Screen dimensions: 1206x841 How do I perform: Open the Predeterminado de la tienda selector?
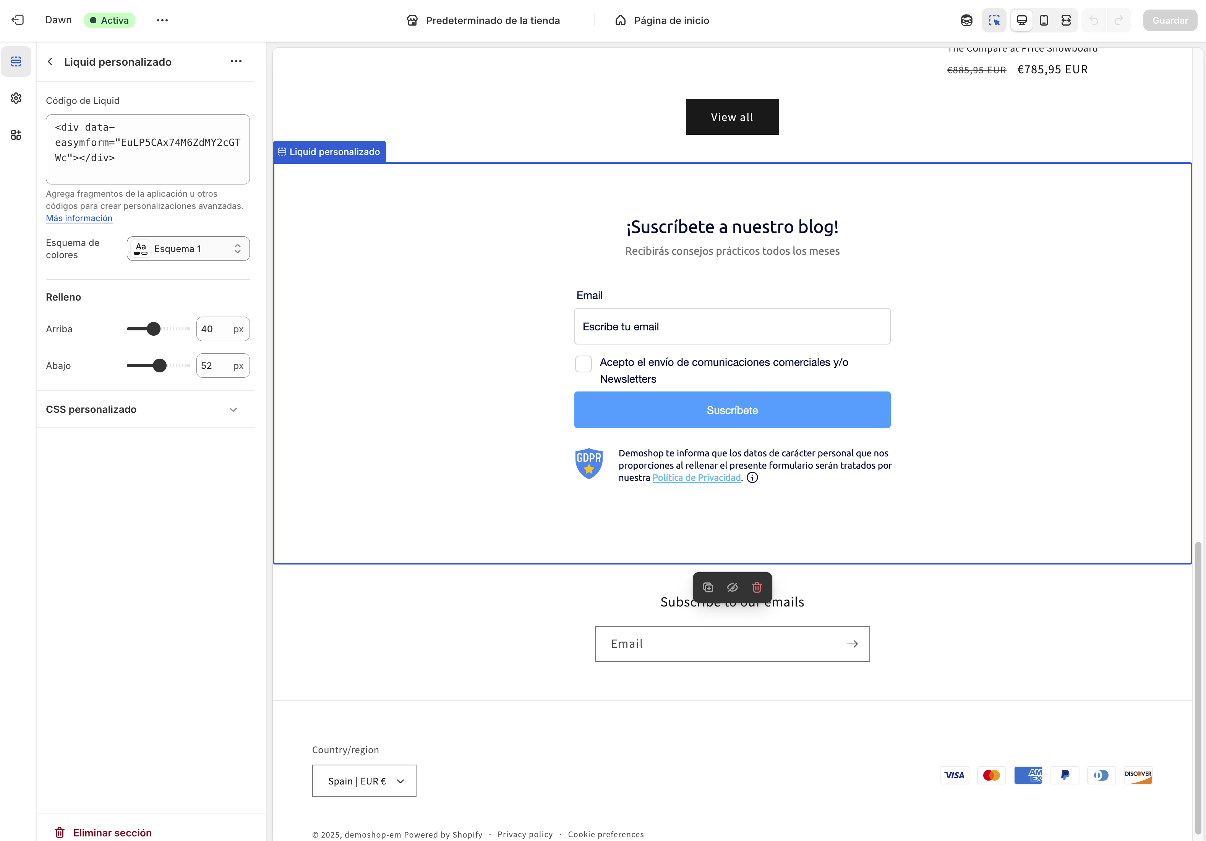[x=483, y=20]
